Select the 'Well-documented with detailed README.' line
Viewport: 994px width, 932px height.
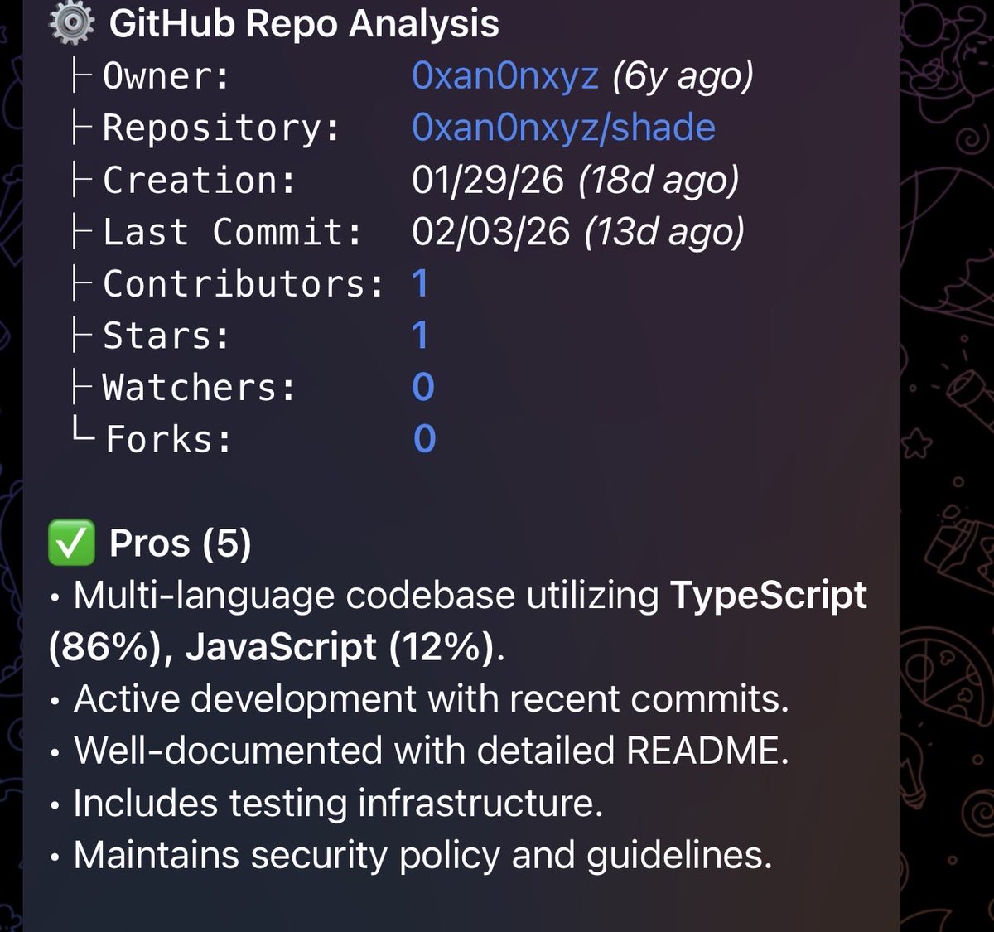(431, 751)
